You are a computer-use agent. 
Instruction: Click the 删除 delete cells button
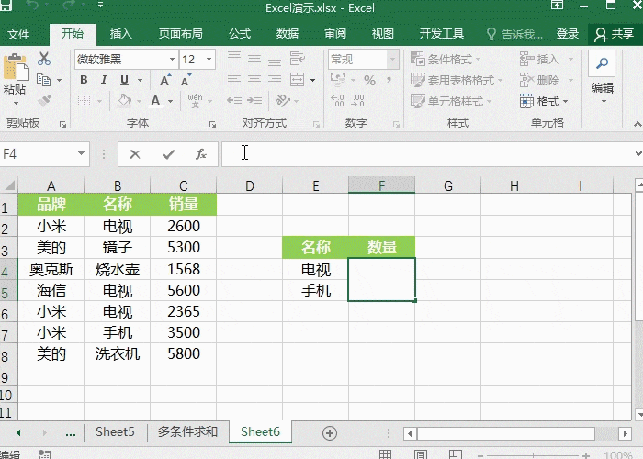click(547, 80)
